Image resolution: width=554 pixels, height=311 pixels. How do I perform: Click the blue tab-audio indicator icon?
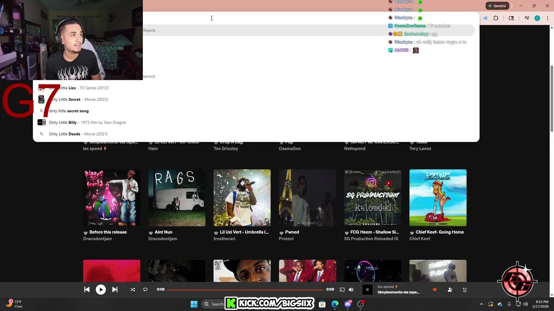pyautogui.click(x=485, y=18)
